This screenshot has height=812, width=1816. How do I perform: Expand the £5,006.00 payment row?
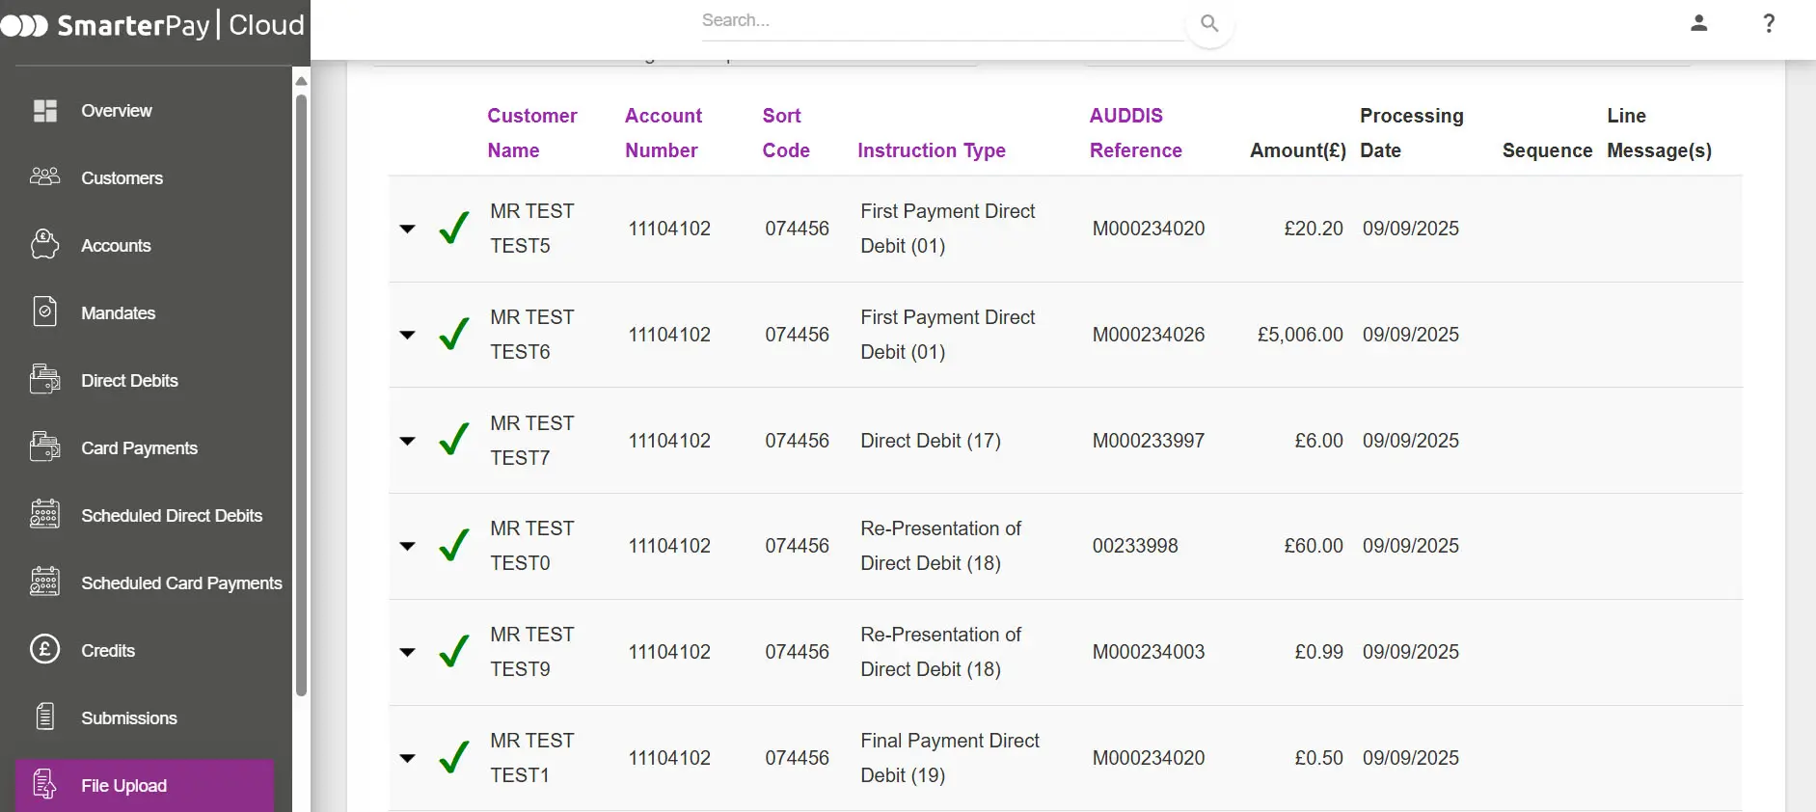point(408,335)
